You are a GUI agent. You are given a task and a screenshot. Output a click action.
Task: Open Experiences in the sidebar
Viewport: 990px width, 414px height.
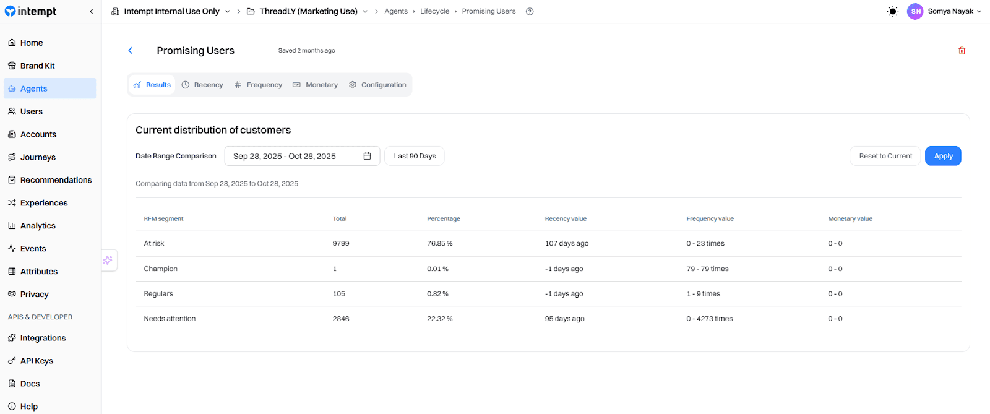(x=49, y=203)
